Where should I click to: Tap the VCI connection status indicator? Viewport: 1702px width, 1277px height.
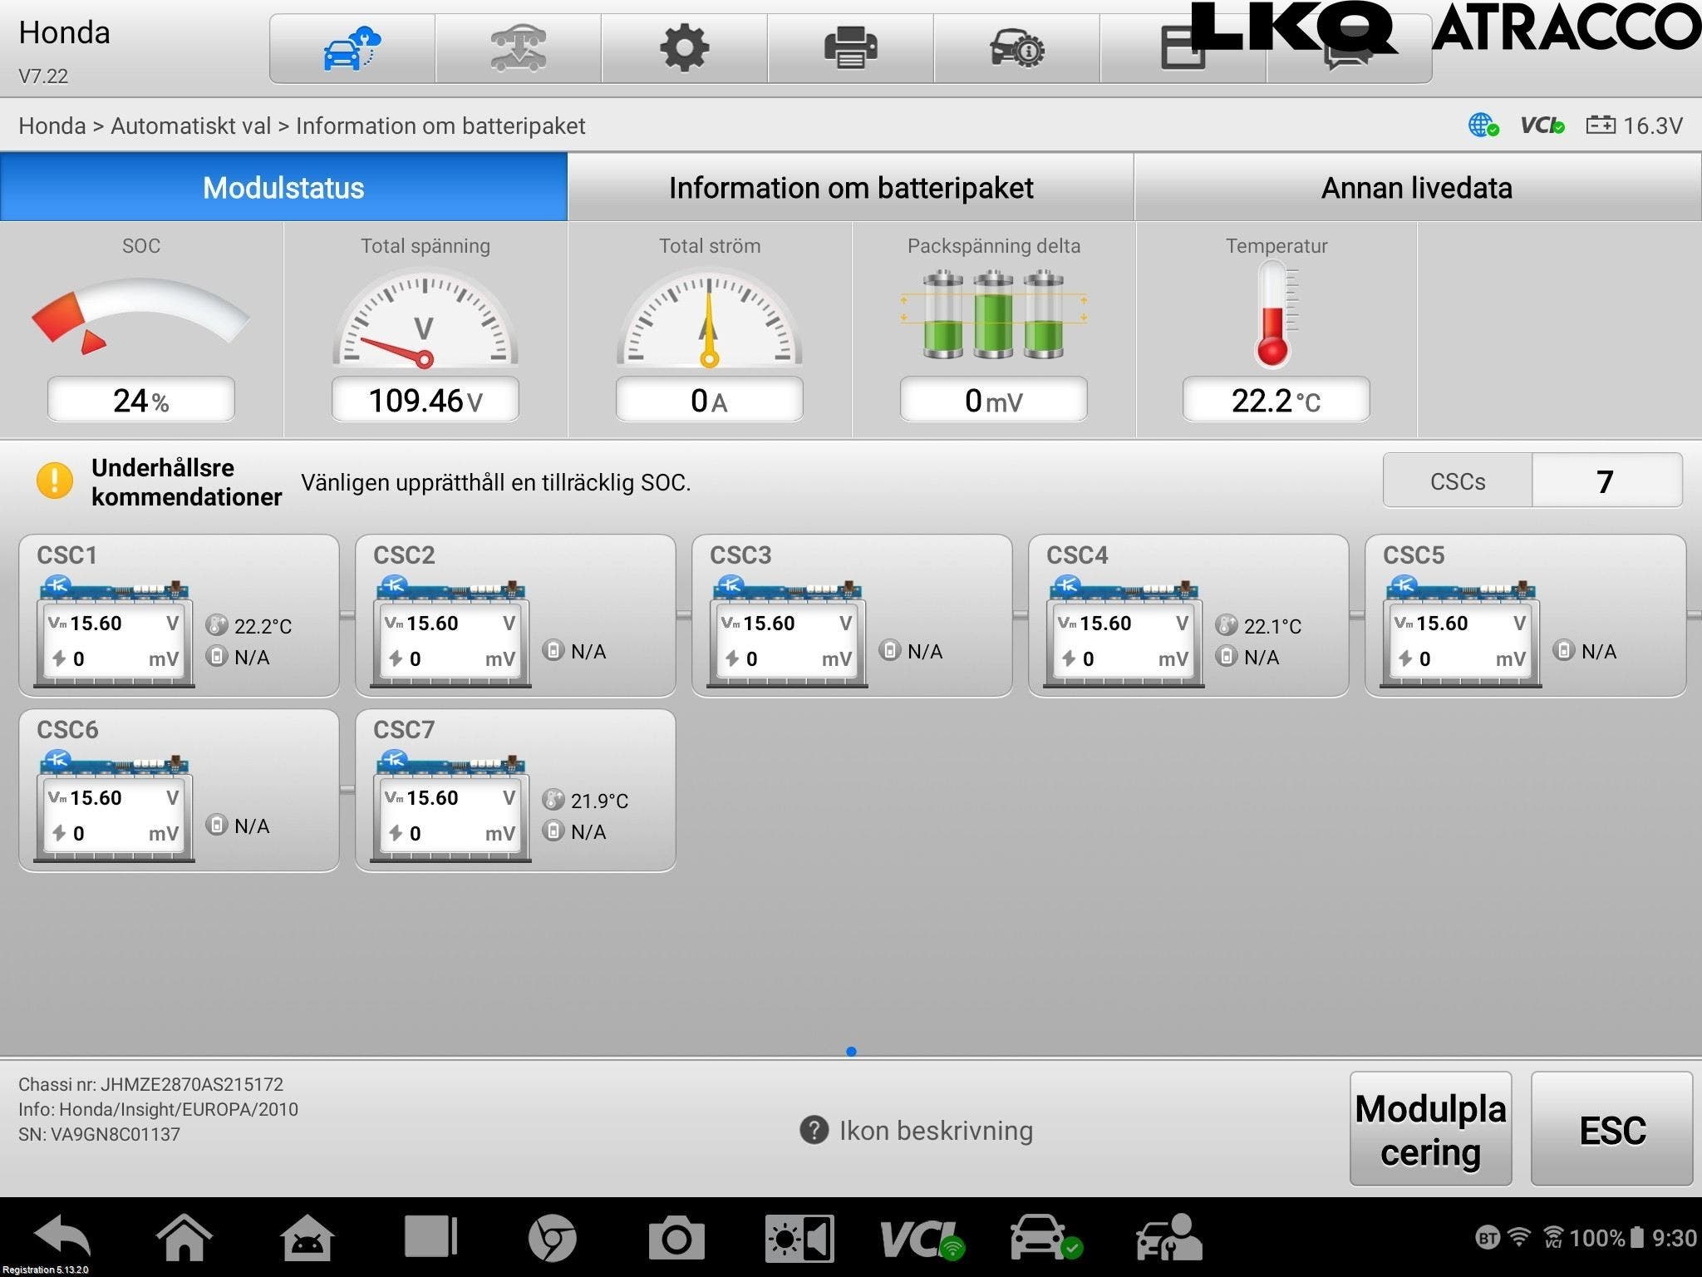tap(1542, 126)
